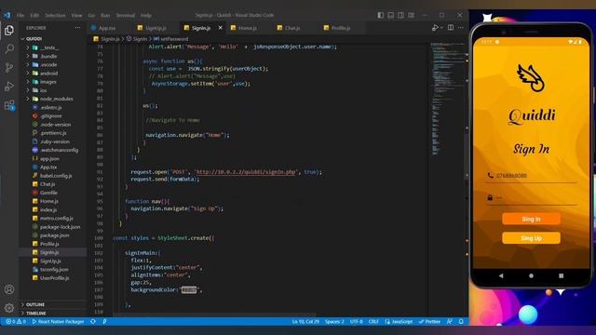Open editor more actions menu
This screenshot has height=335, width=596.
click(x=461, y=28)
